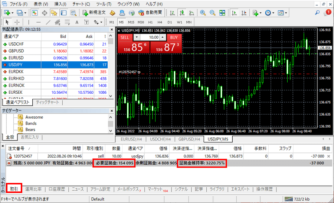Image resolution: width=334 pixels, height=203 pixels.
Task: Tile chart windows icon
Action: (x=222, y=13)
